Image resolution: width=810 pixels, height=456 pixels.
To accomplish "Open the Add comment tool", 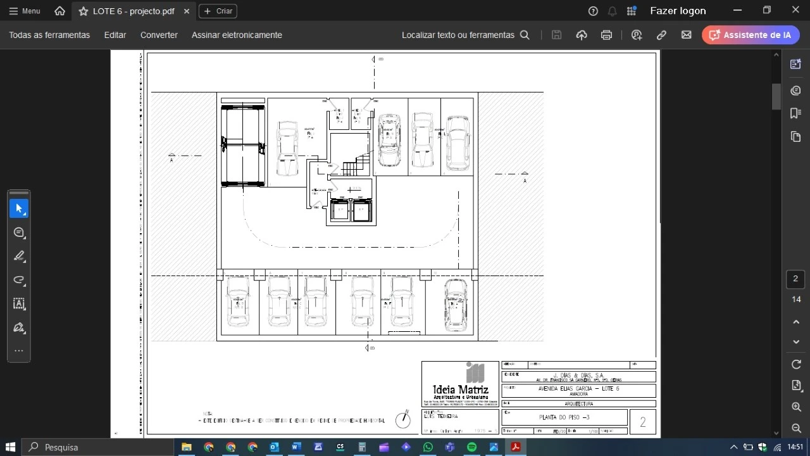I will point(19,232).
